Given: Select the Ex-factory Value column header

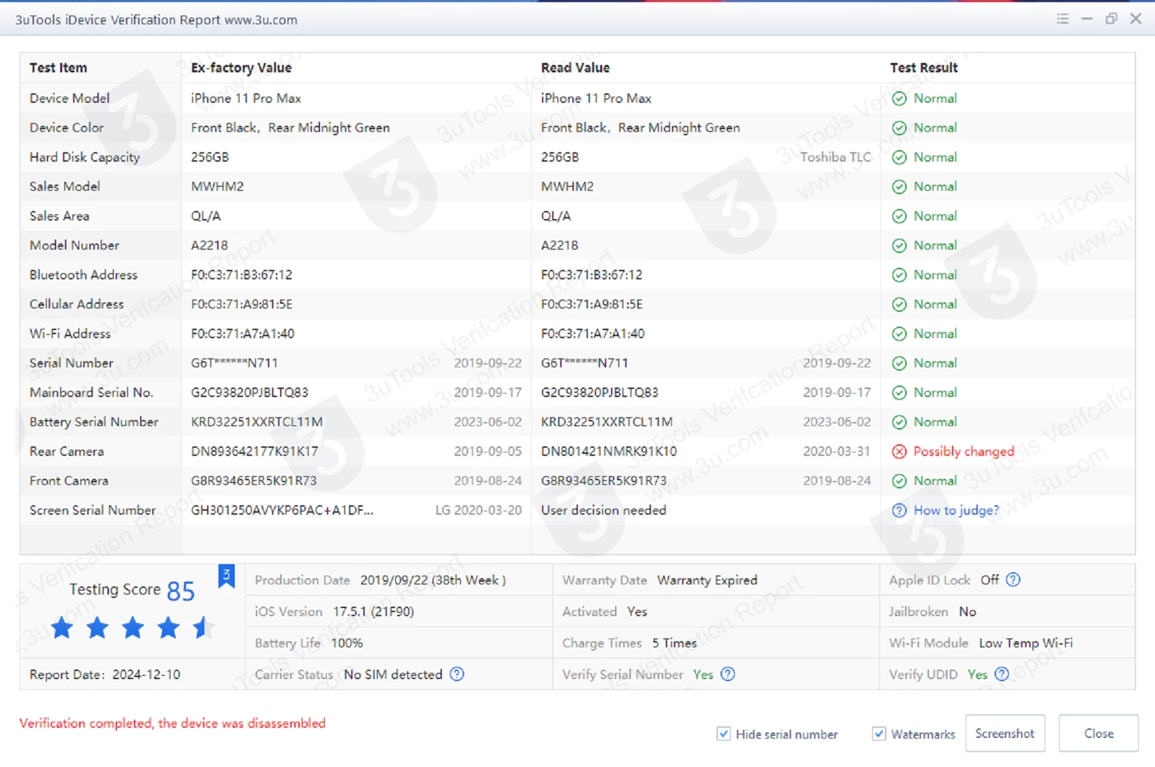Looking at the screenshot, I should [241, 68].
